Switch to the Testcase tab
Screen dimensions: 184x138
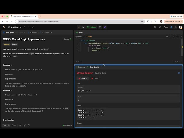coord(80,67)
